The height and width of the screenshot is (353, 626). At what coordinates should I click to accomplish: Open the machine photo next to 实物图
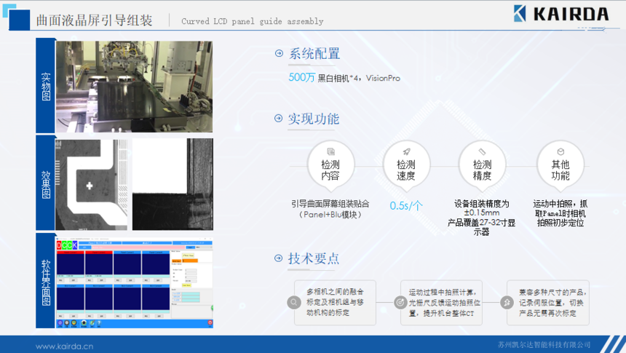pyautogui.click(x=134, y=87)
